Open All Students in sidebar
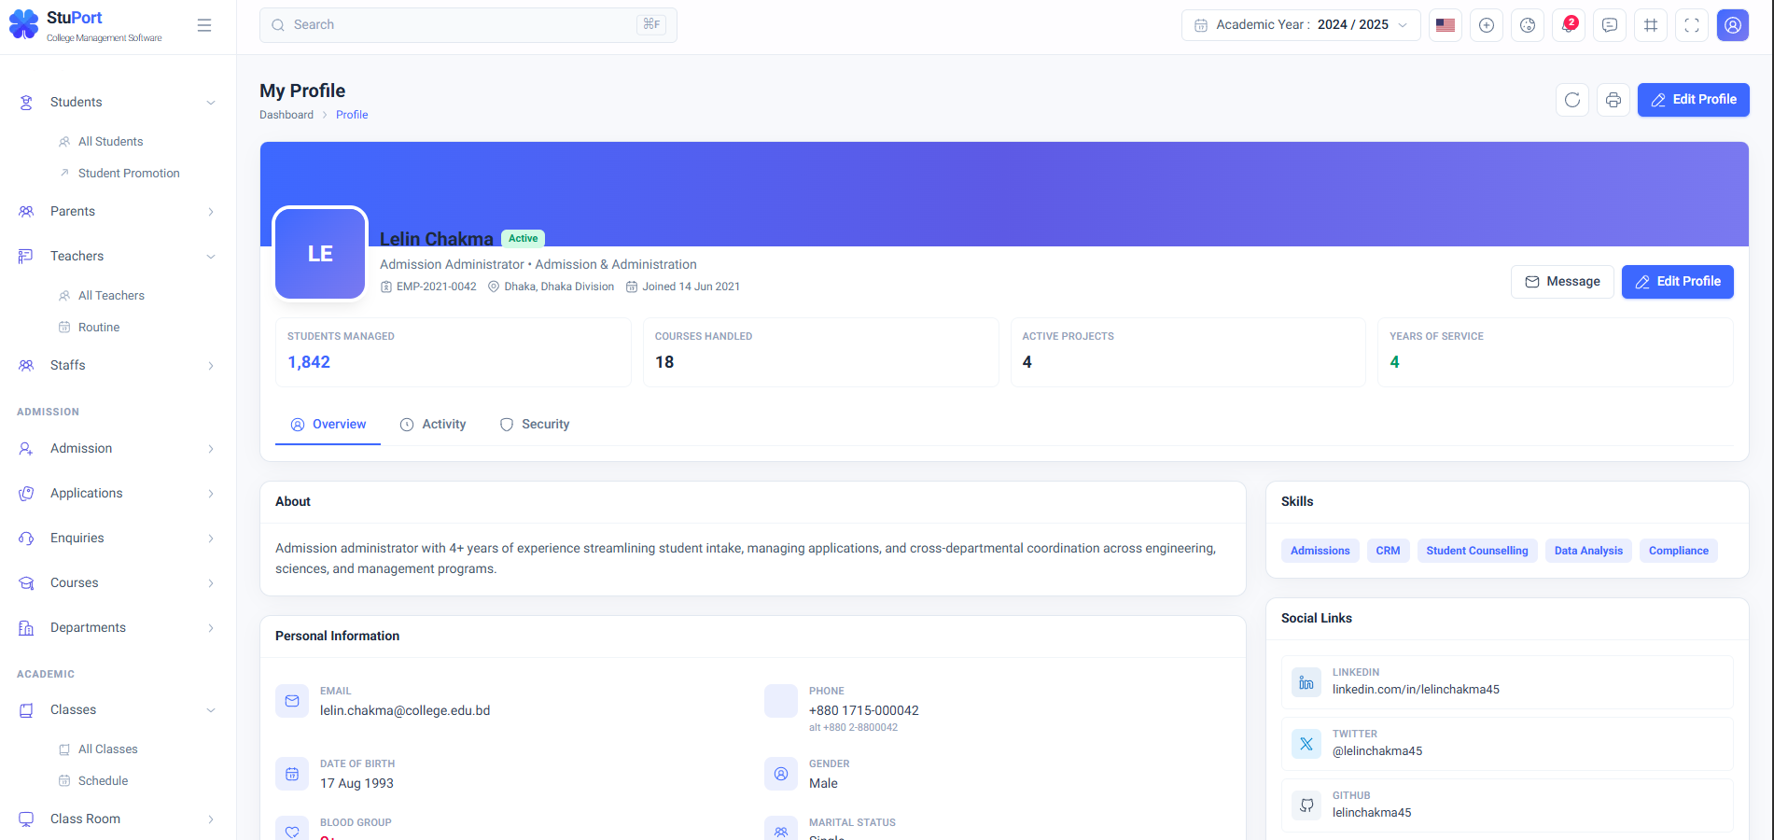This screenshot has height=840, width=1774. (x=110, y=142)
